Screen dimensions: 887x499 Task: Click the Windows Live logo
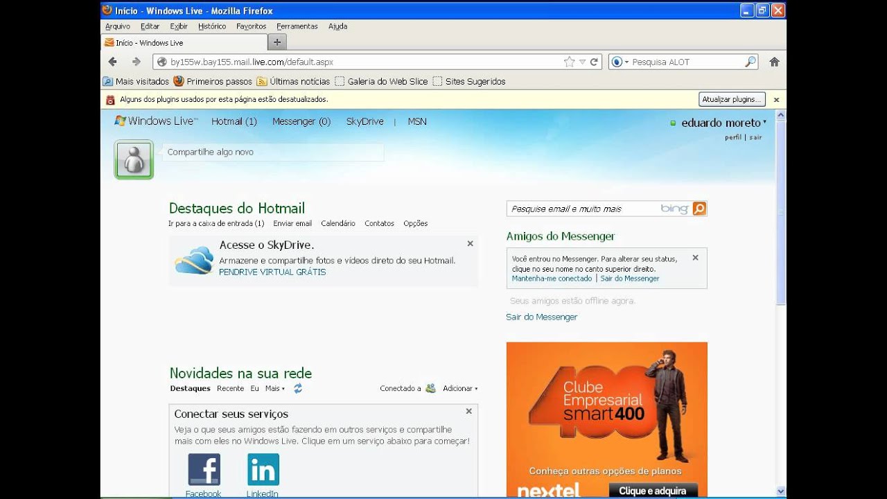click(156, 121)
